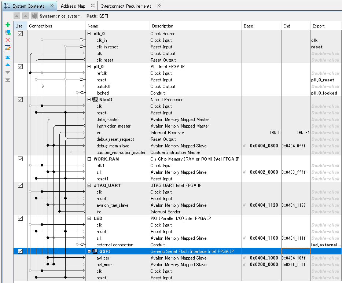Viewport: 342px width, 283px height.
Task: Move selected component to bottom of list
Action: coord(8,80)
